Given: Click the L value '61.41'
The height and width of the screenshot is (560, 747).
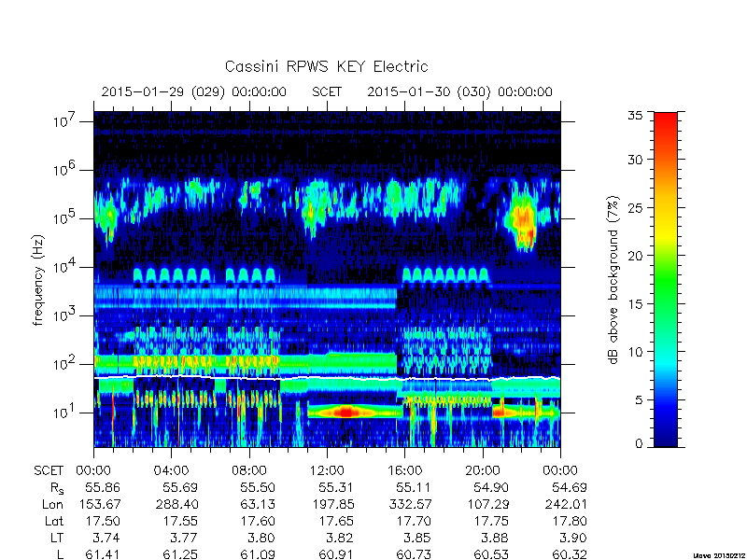Looking at the screenshot, I should click(x=103, y=554).
